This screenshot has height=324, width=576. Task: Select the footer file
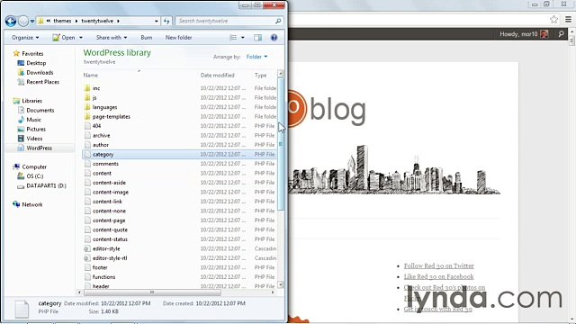[100, 267]
